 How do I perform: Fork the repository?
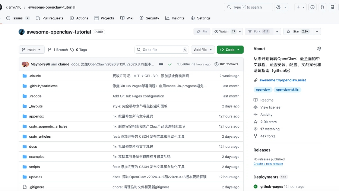point(259,32)
